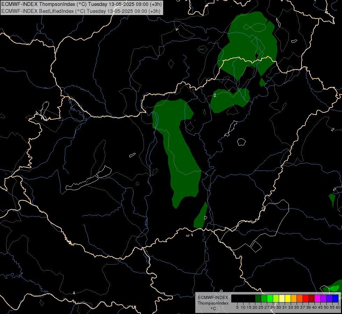Click the magenta 40–45 legend swatch
Screen dimensions: 342x314
(x=317, y=298)
